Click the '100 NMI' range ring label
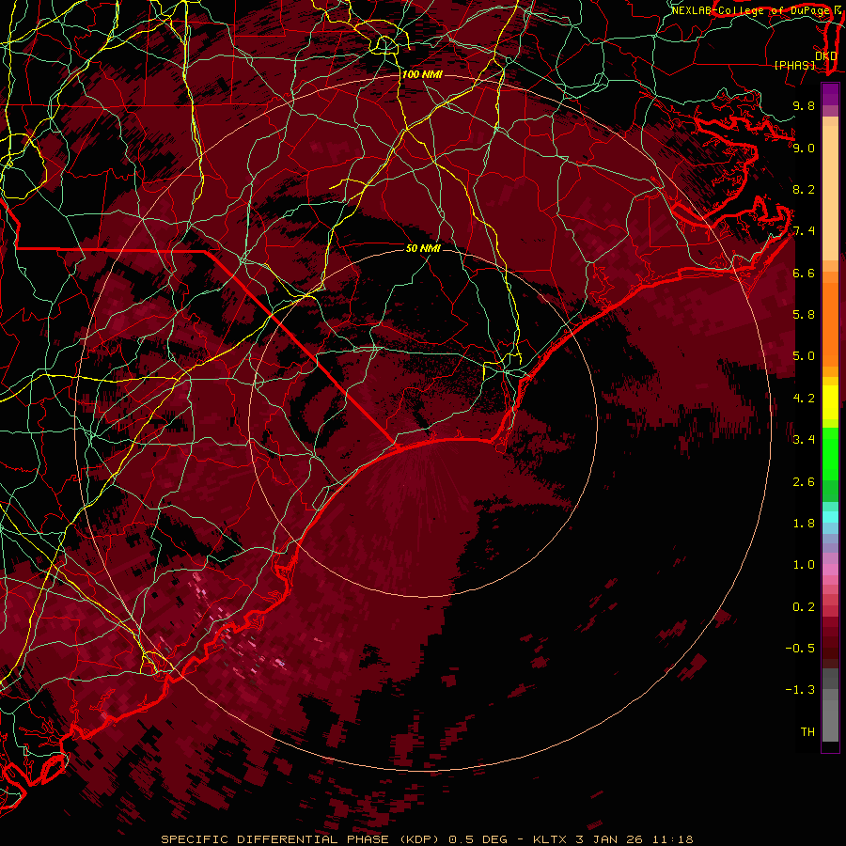 pos(422,74)
